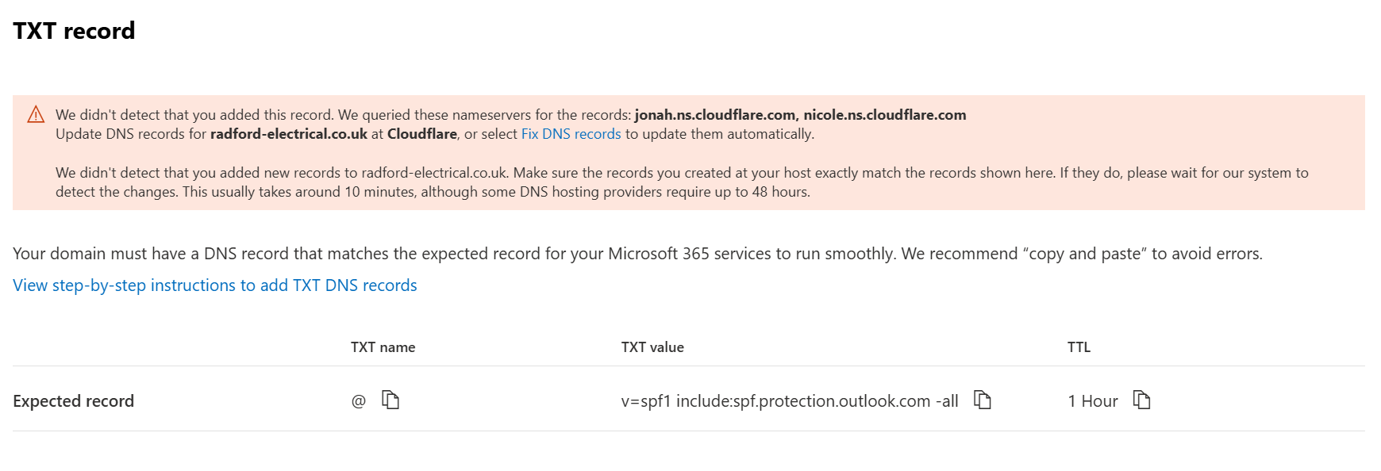Click the v=spf1 include value text
Image resolution: width=1381 pixels, height=471 pixels.
pos(790,401)
